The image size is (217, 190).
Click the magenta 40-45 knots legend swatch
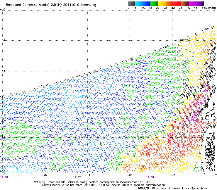192,4
